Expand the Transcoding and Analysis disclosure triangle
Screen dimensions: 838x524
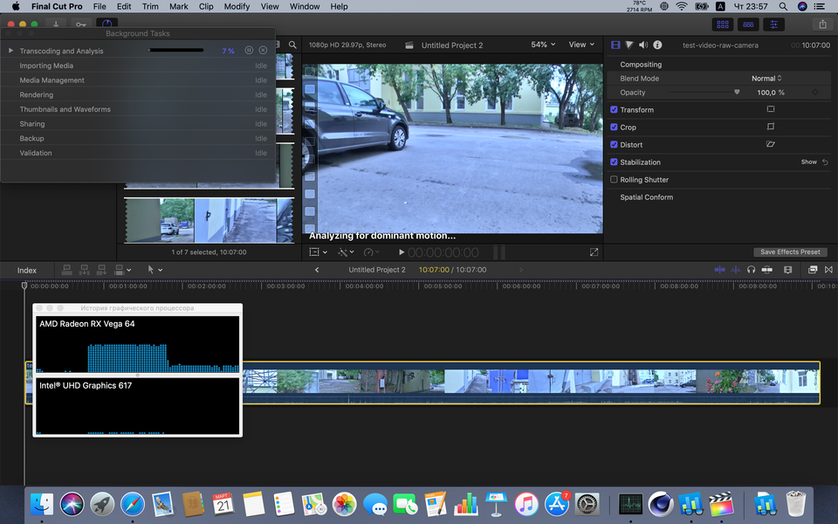point(11,51)
